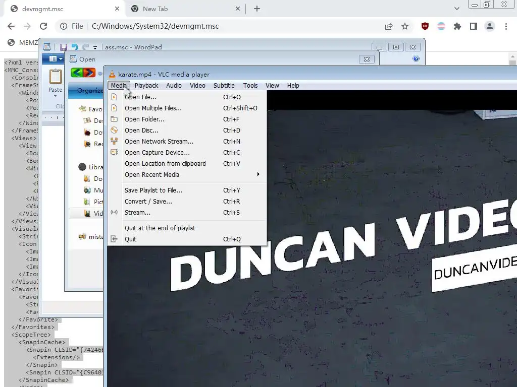Click the Open Capture Device icon

pyautogui.click(x=114, y=152)
